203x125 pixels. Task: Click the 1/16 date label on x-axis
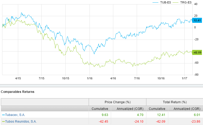click(x=89, y=78)
